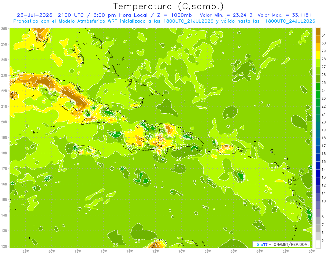The image size is (331, 255).
Task: Click the "26N" latitude axis label
Action: [x=4, y=28]
